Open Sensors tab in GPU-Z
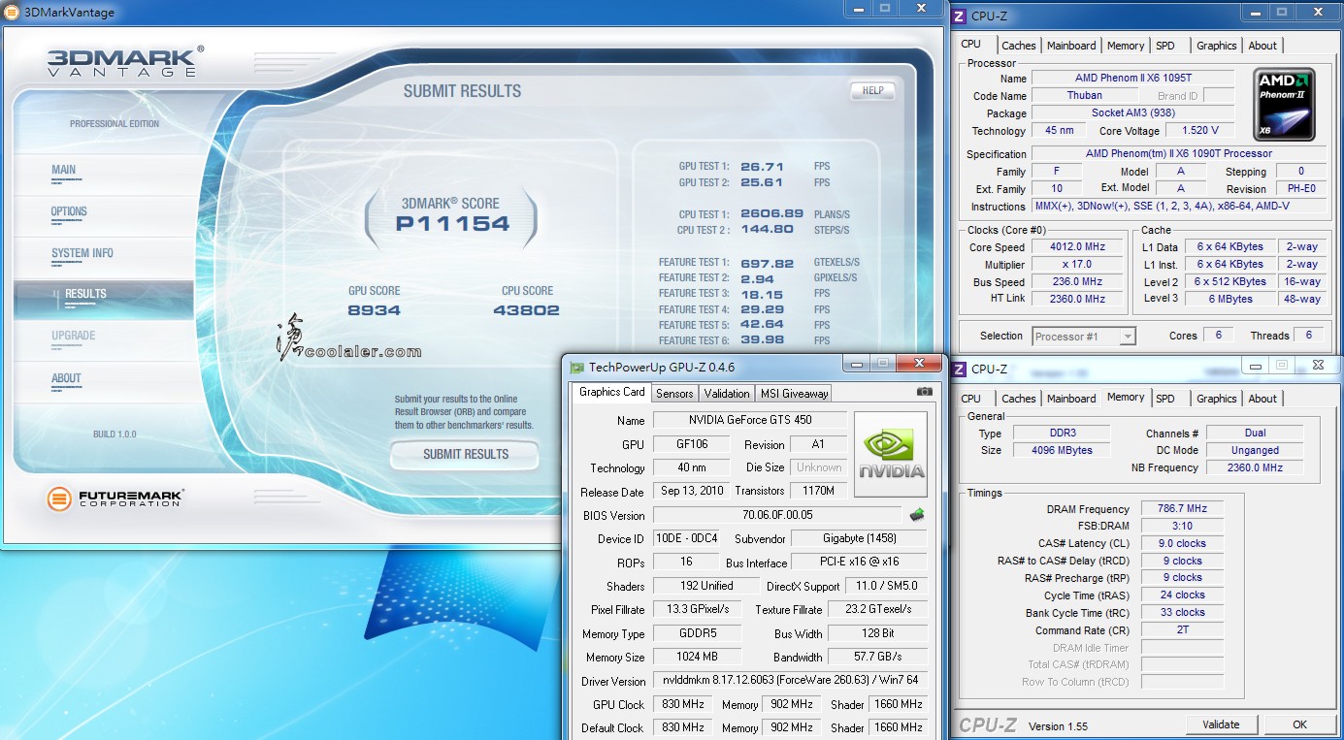The height and width of the screenshot is (740, 1344). click(674, 393)
